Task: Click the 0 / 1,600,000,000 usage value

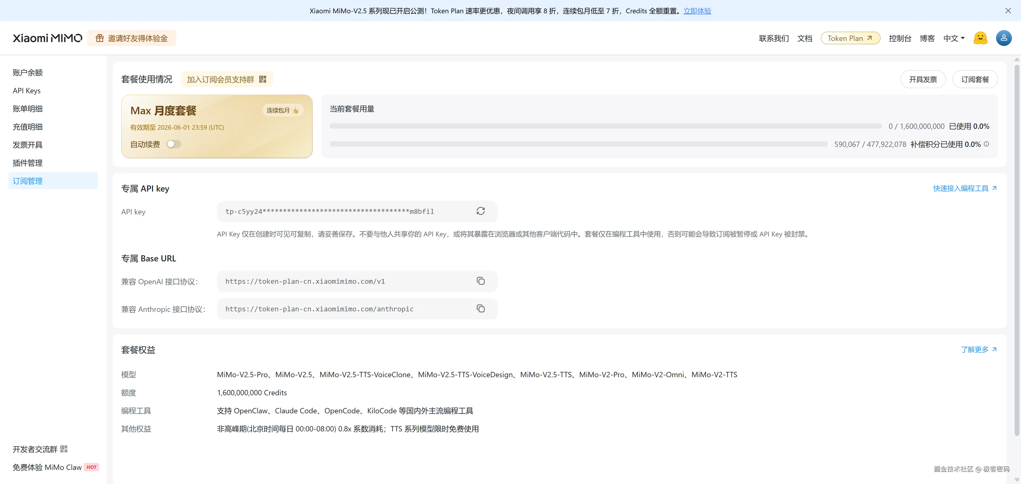Action: (x=916, y=126)
